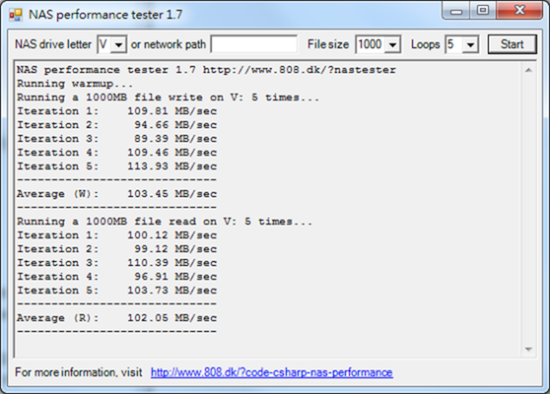Maximize the NAS performance tester window
The image size is (550, 394).
coord(483,11)
